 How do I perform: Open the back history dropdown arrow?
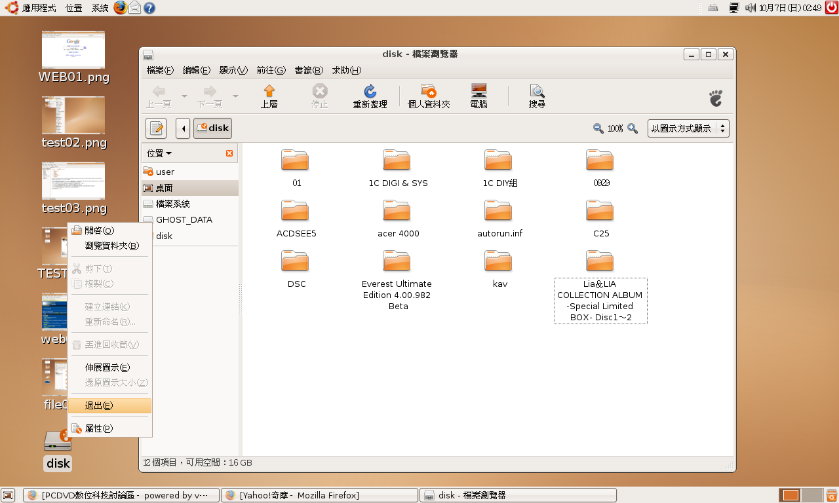[x=184, y=96]
